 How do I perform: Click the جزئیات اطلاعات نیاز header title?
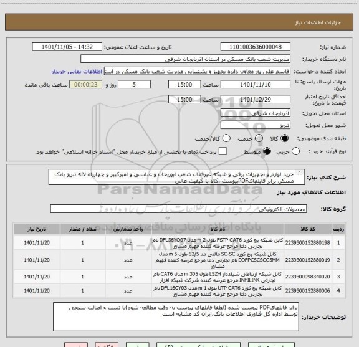(x=318, y=22)
